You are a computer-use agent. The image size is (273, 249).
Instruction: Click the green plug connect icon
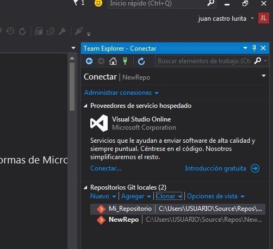(x=125, y=61)
